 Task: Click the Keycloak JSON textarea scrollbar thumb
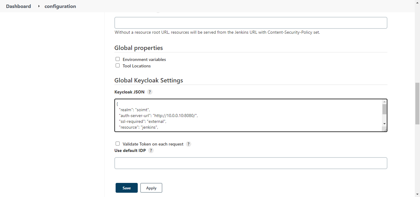click(x=384, y=109)
